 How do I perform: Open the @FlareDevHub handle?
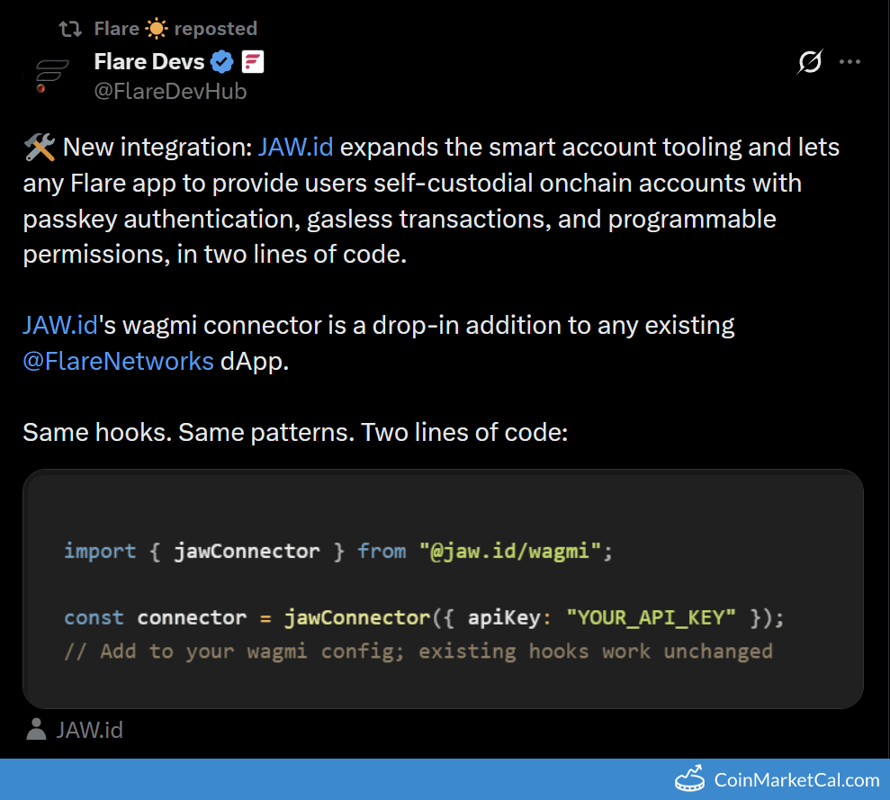click(170, 92)
